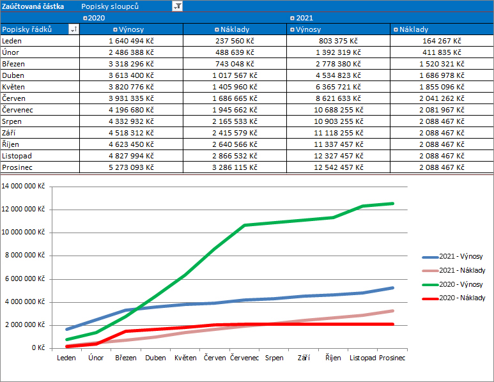
Task: Click cell with value 1 405 960 Kč
Action: pyautogui.click(x=235, y=87)
